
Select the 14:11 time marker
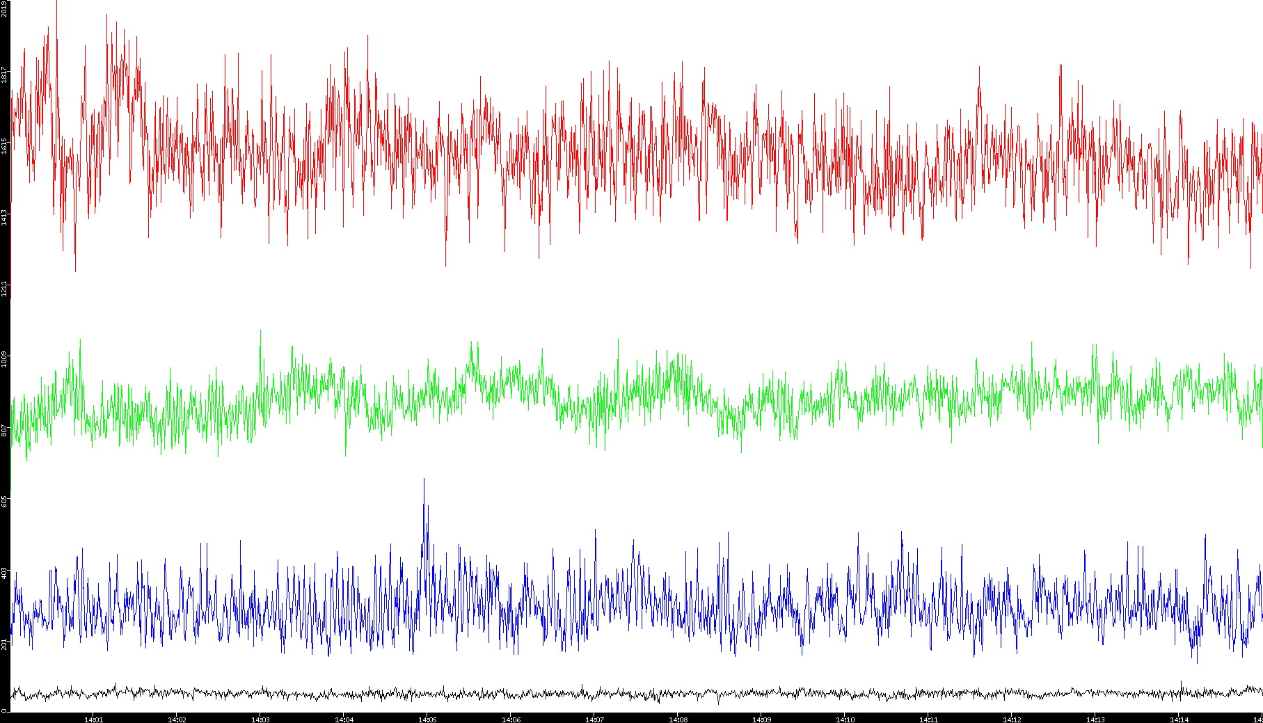[x=928, y=720]
